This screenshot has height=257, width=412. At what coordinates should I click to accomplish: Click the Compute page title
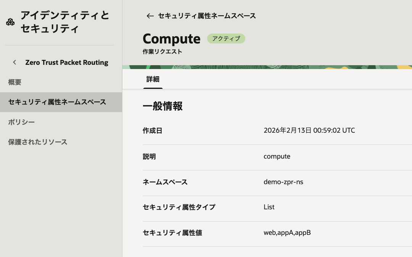[x=171, y=39]
